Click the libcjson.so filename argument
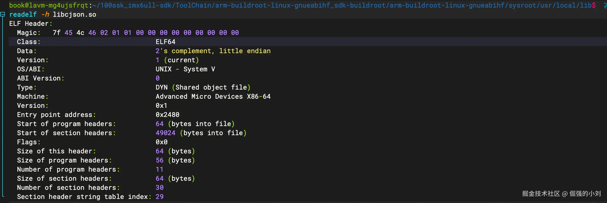 point(74,14)
